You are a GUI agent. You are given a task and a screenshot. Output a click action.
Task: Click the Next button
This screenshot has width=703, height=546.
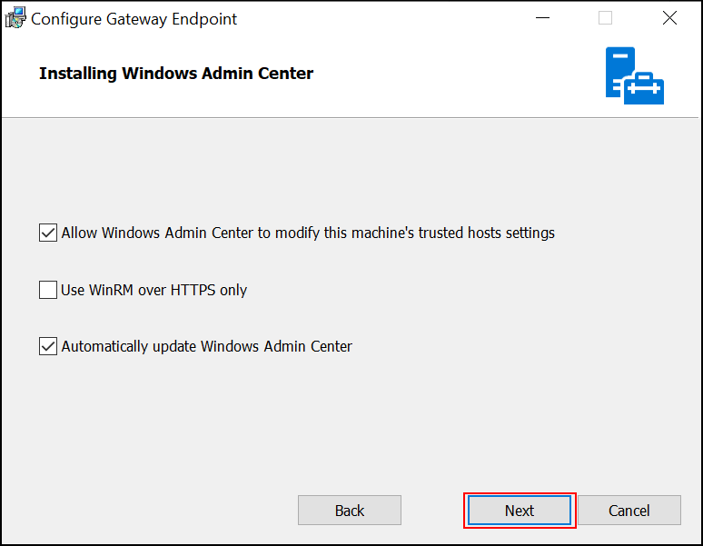tap(520, 511)
